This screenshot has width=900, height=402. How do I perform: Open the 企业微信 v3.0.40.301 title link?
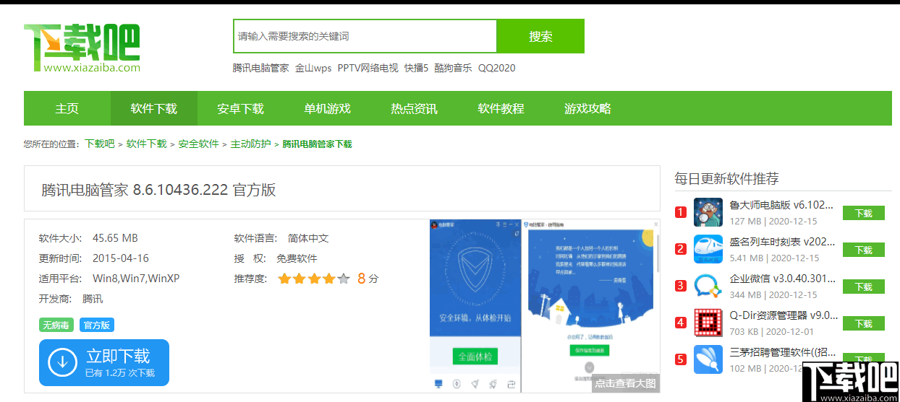click(782, 278)
